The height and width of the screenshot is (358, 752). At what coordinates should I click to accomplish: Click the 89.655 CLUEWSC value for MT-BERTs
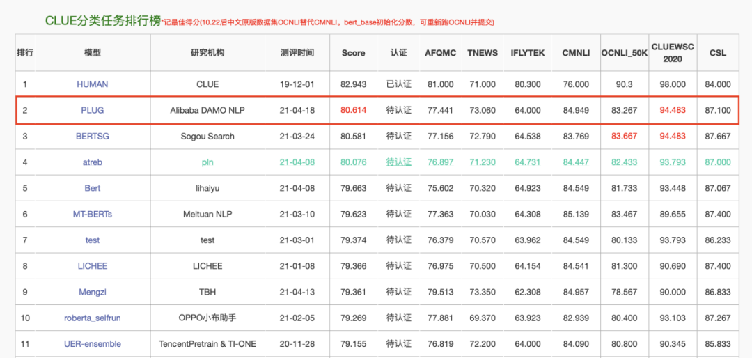click(673, 214)
